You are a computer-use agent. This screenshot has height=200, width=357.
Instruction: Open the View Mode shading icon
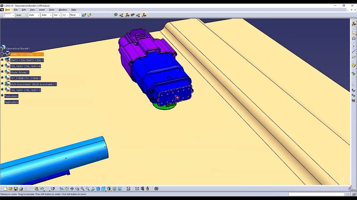(x=109, y=189)
